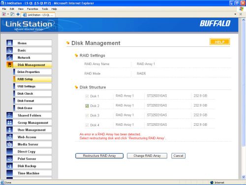Click the orange HELP button
Screen dimensions: 246x185
[x=219, y=42]
